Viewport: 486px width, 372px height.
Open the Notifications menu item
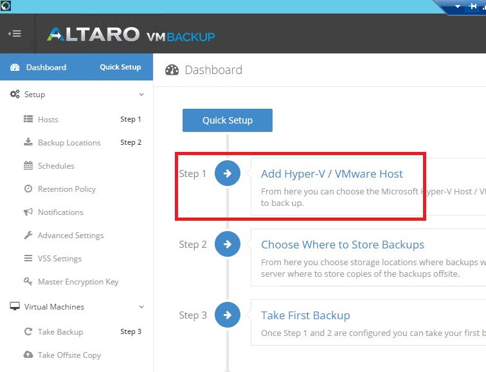click(60, 212)
